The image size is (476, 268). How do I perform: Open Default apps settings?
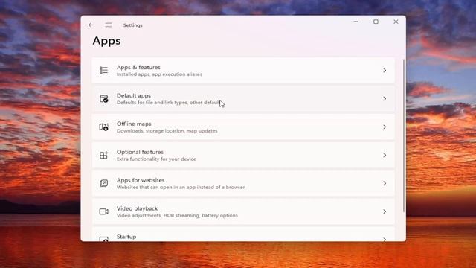(x=243, y=99)
